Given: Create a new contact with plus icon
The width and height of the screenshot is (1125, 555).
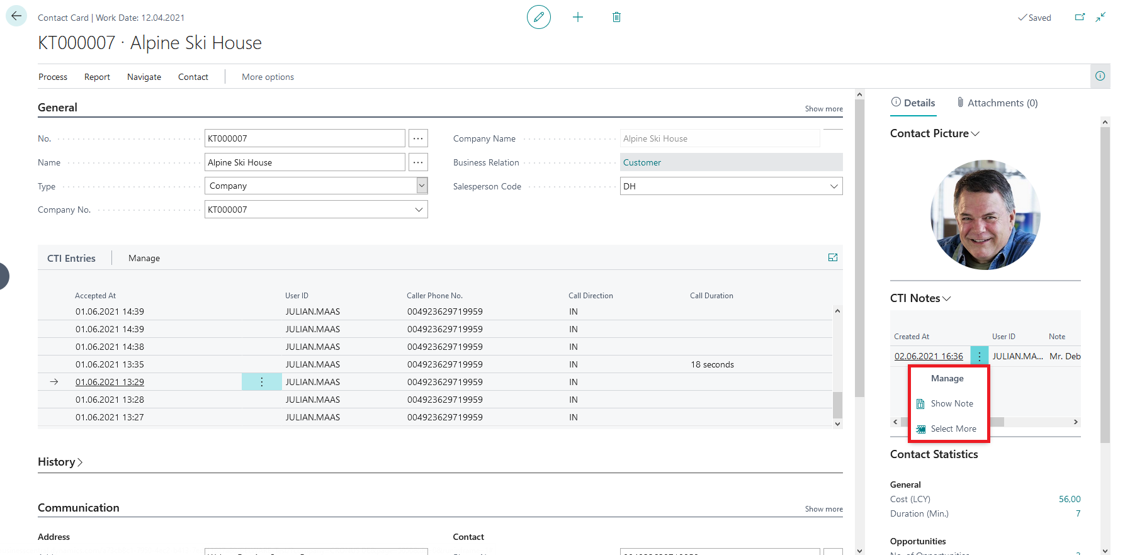Looking at the screenshot, I should 578,17.
